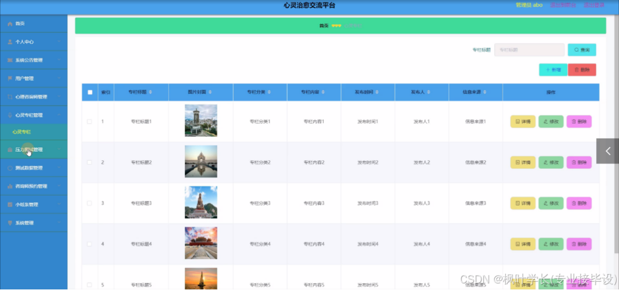The image size is (619, 290).
Task: Open the cover image thumbnail in row 3
Action: tap(201, 203)
